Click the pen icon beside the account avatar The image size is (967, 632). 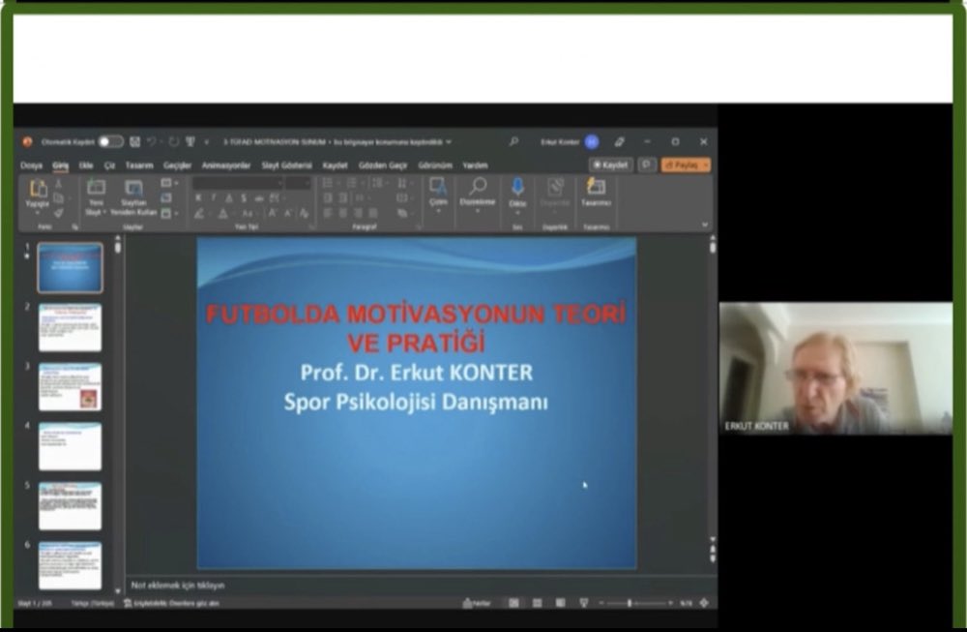[x=619, y=142]
